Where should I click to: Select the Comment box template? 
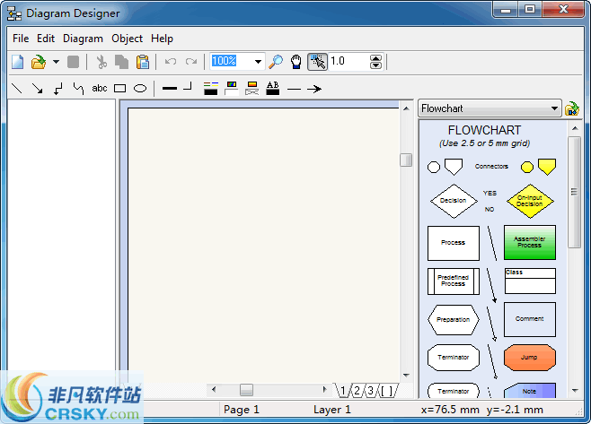click(x=530, y=319)
